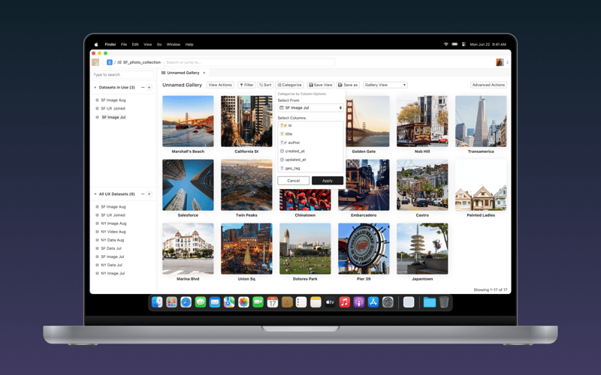Click the blue workspace icon before SF_photo_collection
The width and height of the screenshot is (601, 375).
click(x=110, y=62)
